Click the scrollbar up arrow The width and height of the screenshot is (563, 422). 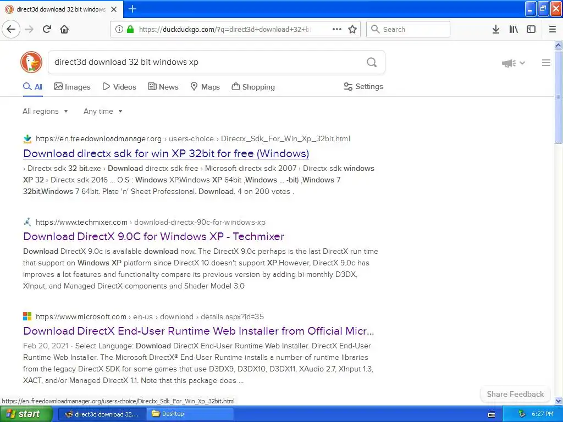point(558,45)
